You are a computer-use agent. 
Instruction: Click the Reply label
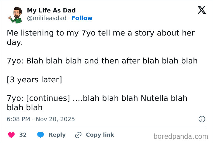(x=57, y=134)
